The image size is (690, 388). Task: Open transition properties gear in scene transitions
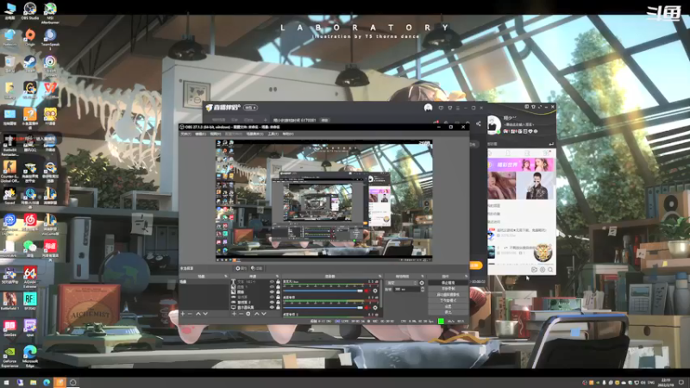(x=422, y=283)
